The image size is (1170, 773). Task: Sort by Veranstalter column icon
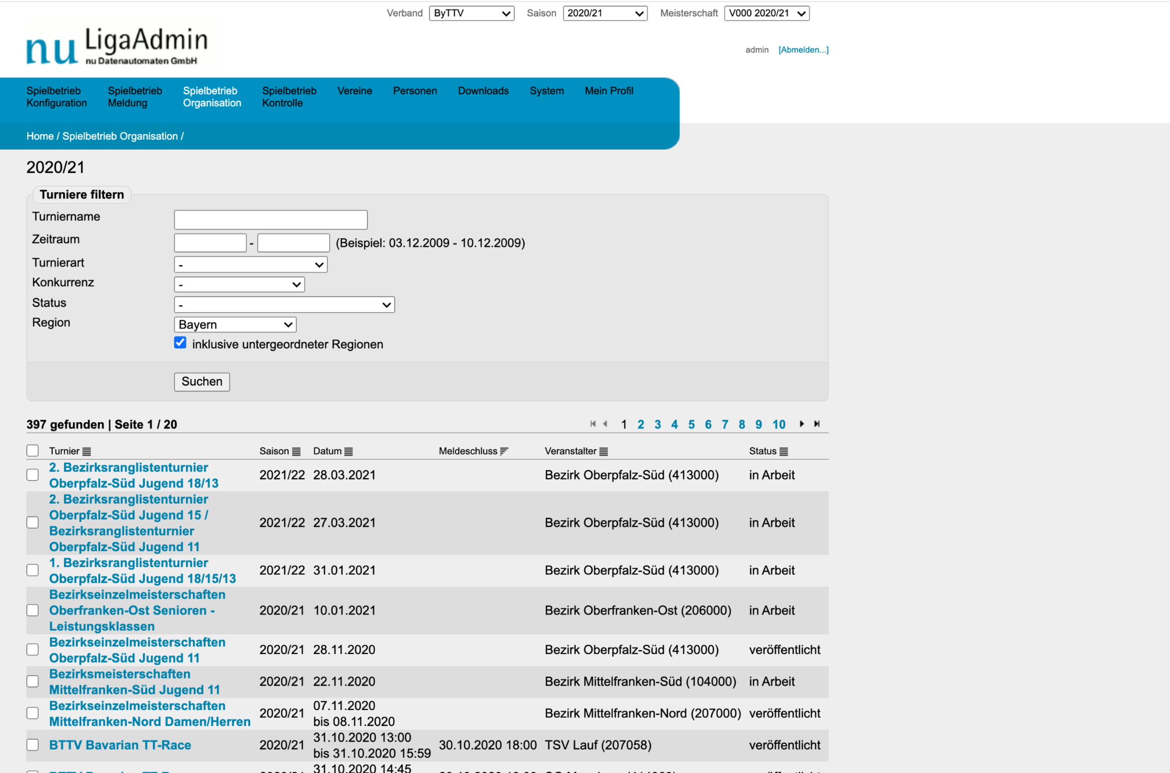(603, 451)
